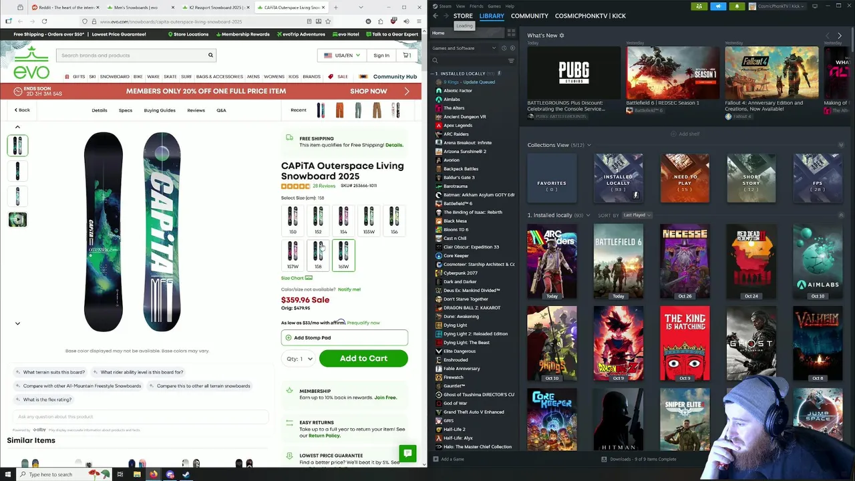Open FAVORITES collection tile
Image resolution: width=855 pixels, height=481 pixels.
coord(552,178)
